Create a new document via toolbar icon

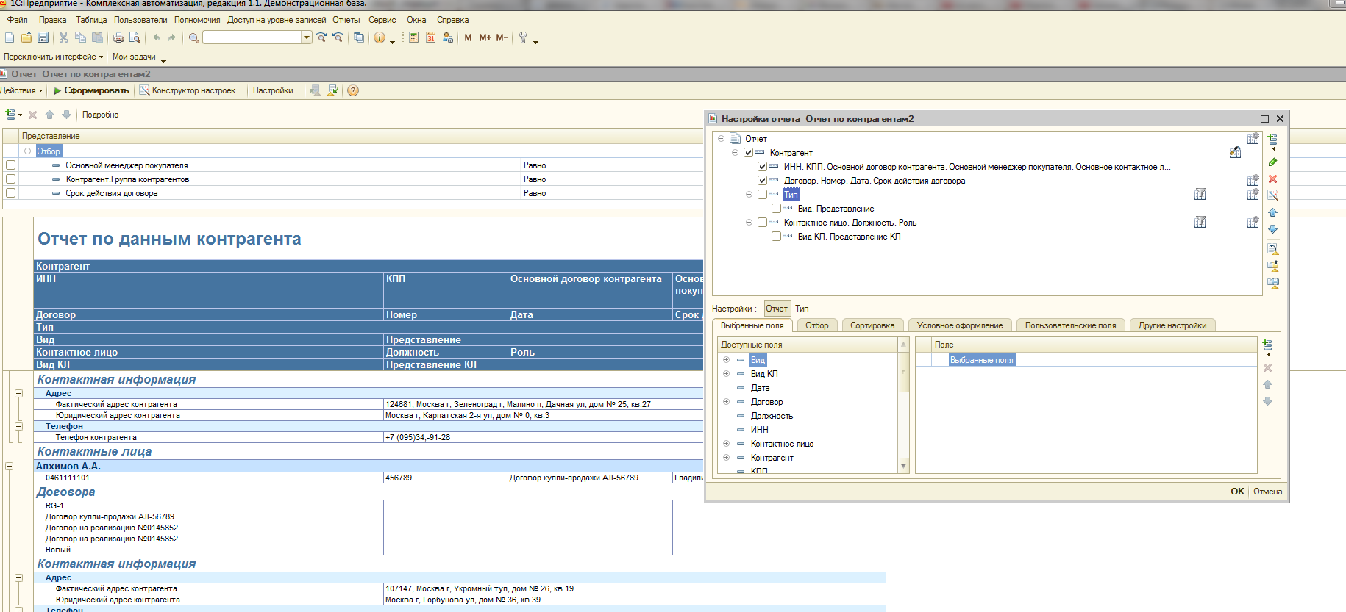[x=10, y=37]
